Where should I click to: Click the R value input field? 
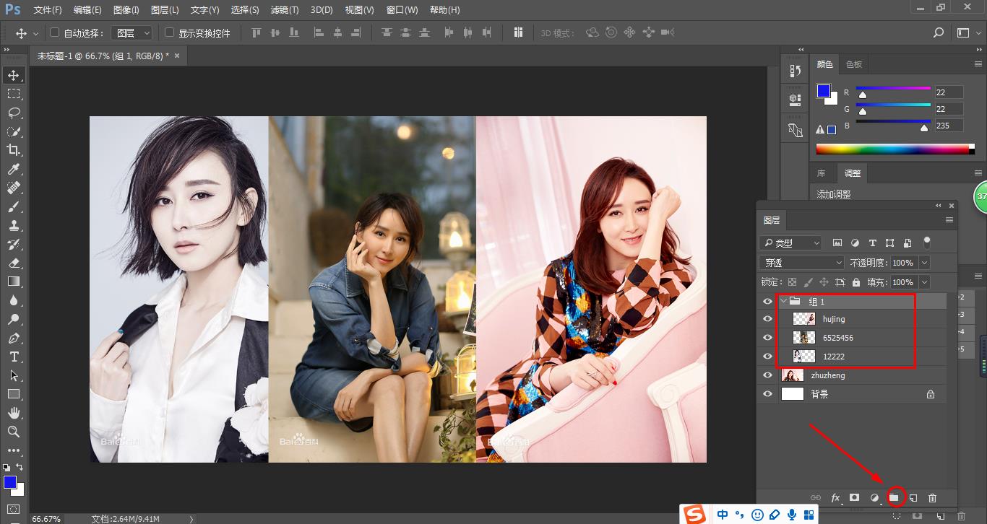tap(948, 92)
